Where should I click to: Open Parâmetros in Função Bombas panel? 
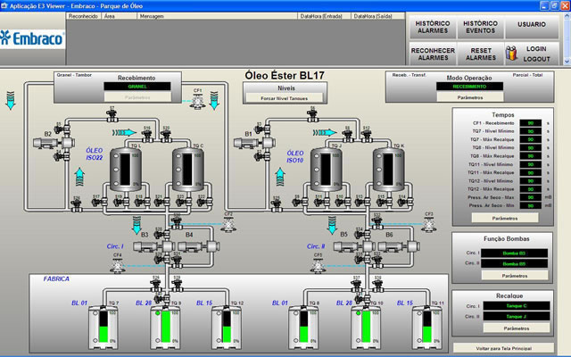(515, 276)
